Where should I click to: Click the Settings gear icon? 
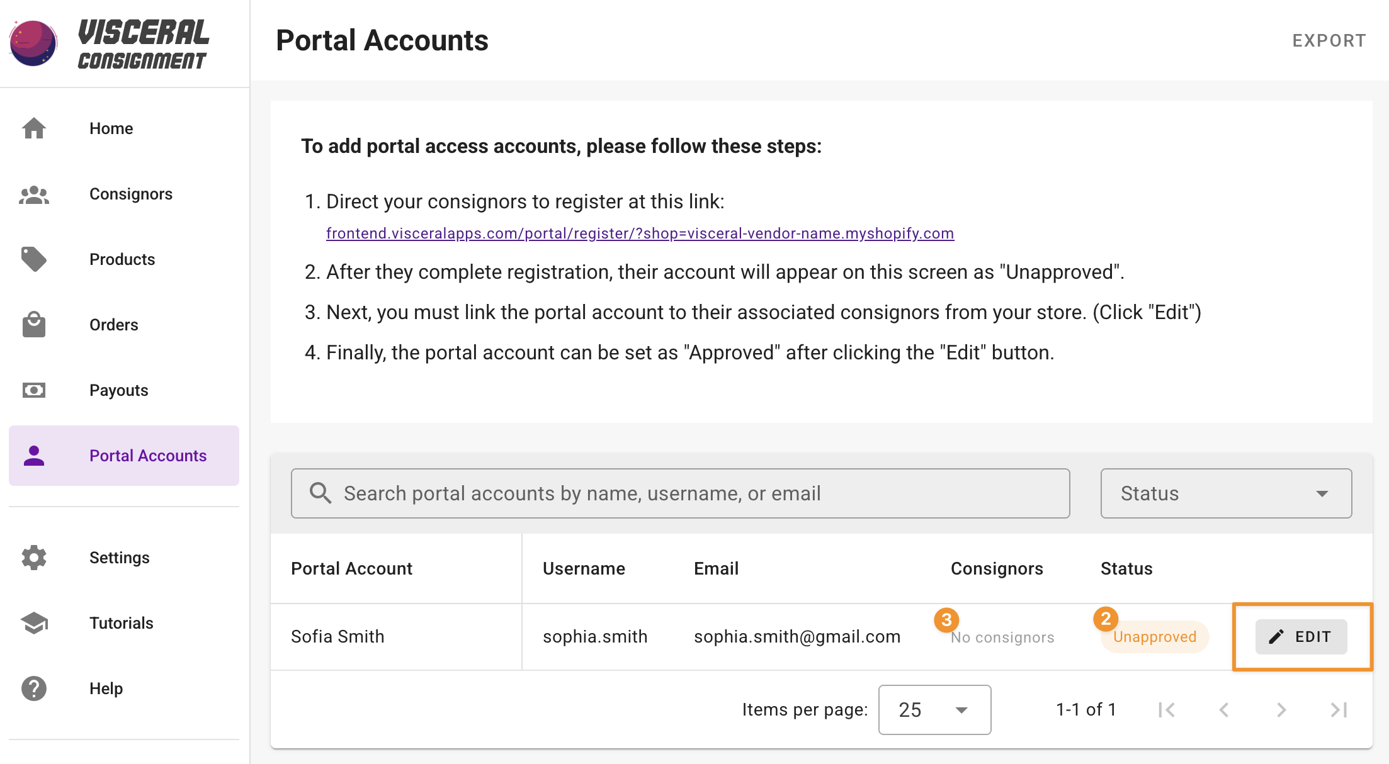point(34,558)
